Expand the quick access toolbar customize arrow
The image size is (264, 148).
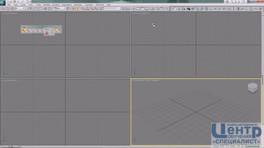point(30,2)
